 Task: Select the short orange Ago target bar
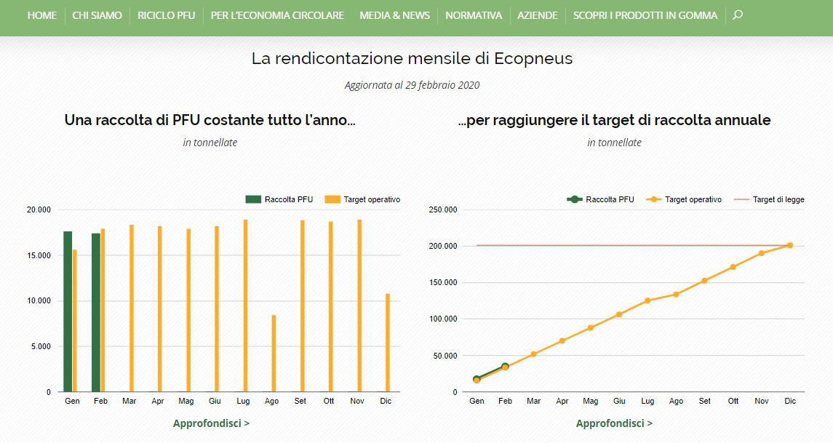point(274,354)
